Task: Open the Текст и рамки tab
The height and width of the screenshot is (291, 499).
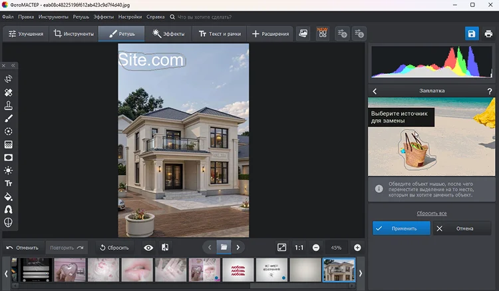Action: coord(220,34)
